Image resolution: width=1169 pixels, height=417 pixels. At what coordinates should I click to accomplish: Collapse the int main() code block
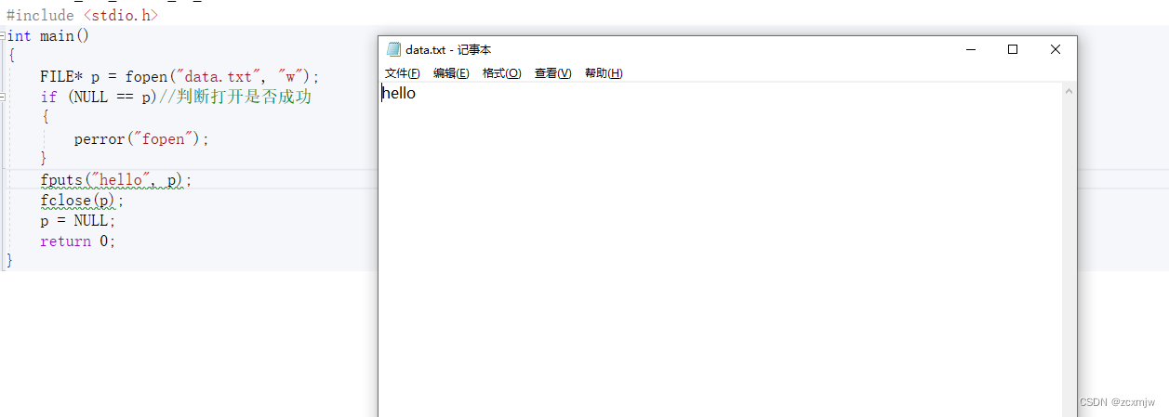tap(3, 35)
